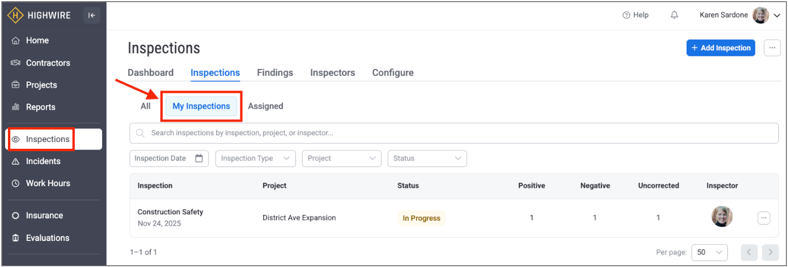Open the row actions ellipsis for Construction Safety
The width and height of the screenshot is (788, 267).
[764, 218]
